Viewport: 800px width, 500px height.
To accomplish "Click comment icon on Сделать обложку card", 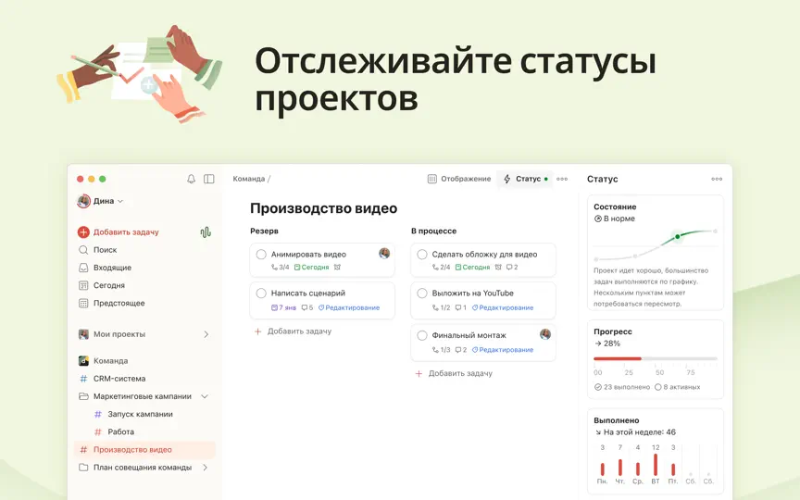I will [508, 268].
